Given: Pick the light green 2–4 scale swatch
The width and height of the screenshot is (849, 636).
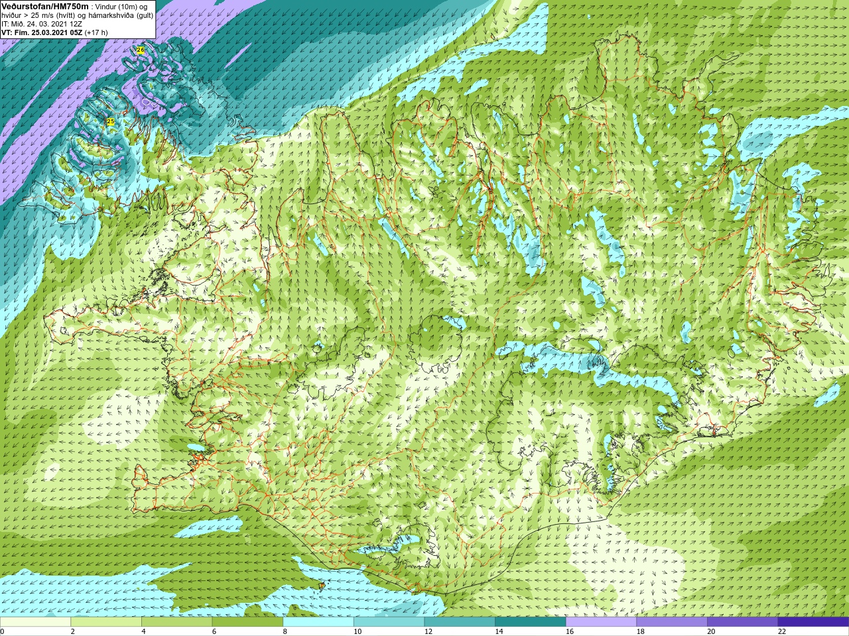Looking at the screenshot, I should tap(106, 622).
